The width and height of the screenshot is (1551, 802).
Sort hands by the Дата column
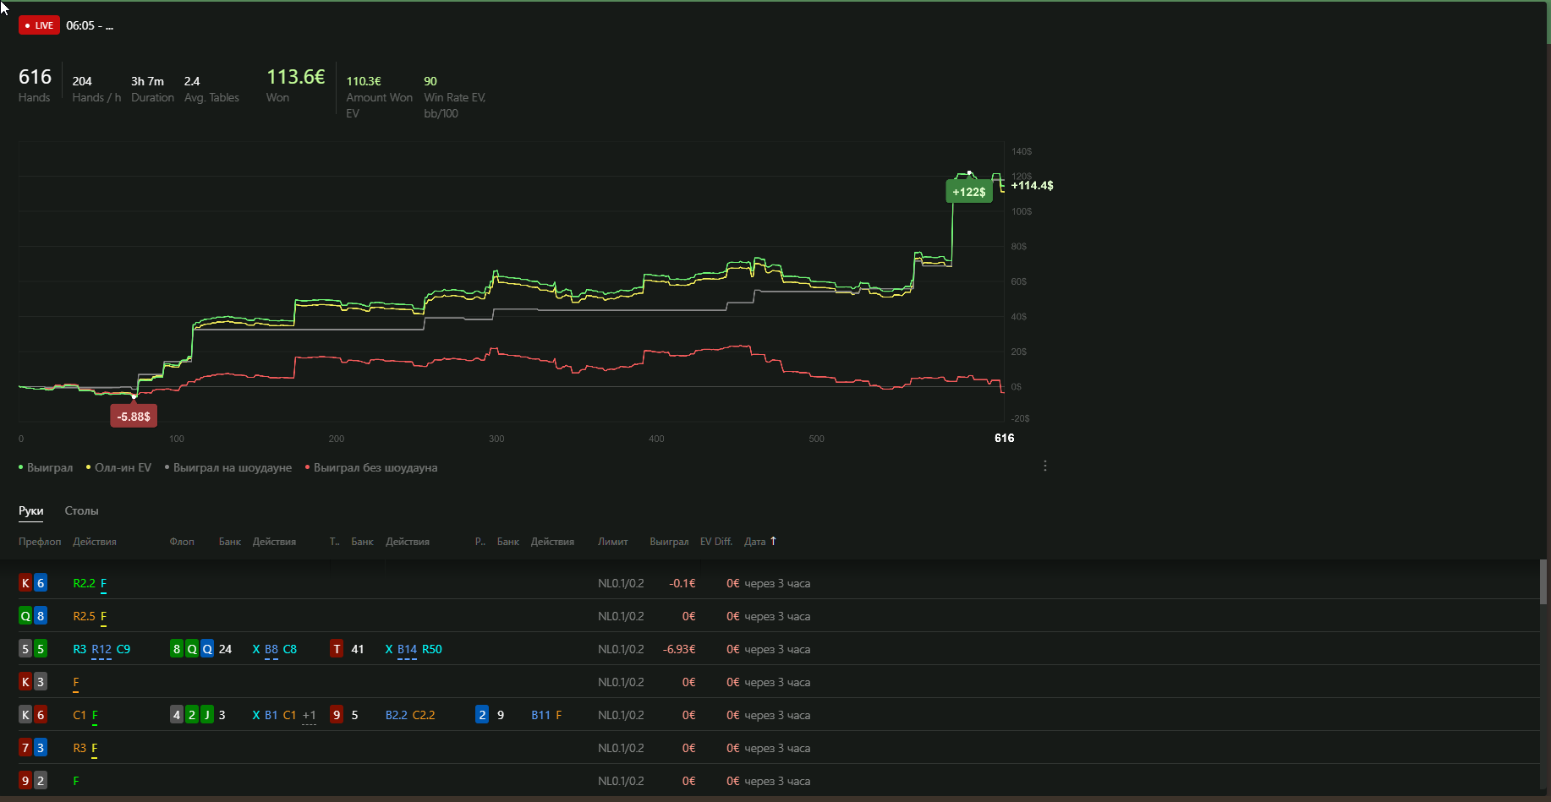[754, 542]
